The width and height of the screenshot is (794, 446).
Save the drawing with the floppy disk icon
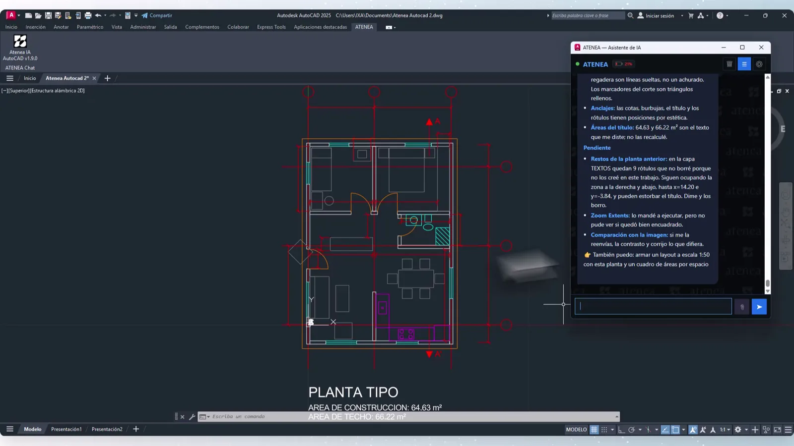point(48,15)
